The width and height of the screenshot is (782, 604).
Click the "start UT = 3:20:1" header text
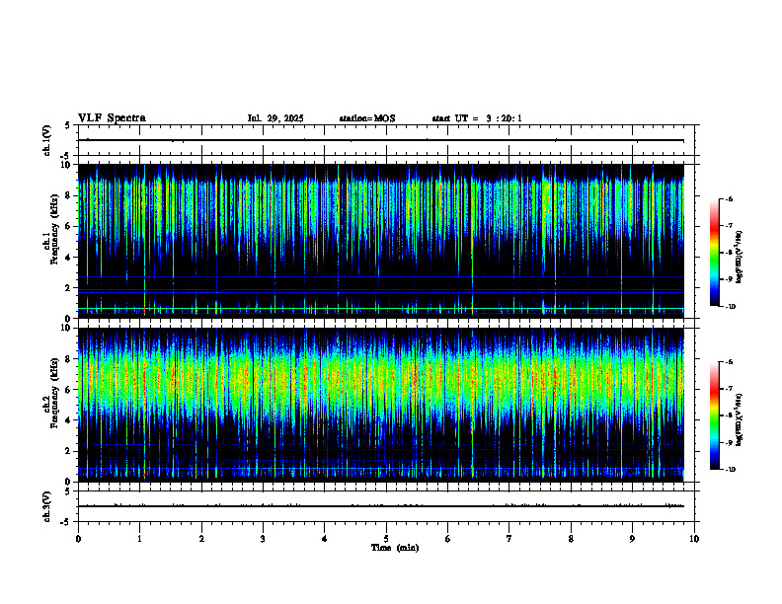click(477, 118)
